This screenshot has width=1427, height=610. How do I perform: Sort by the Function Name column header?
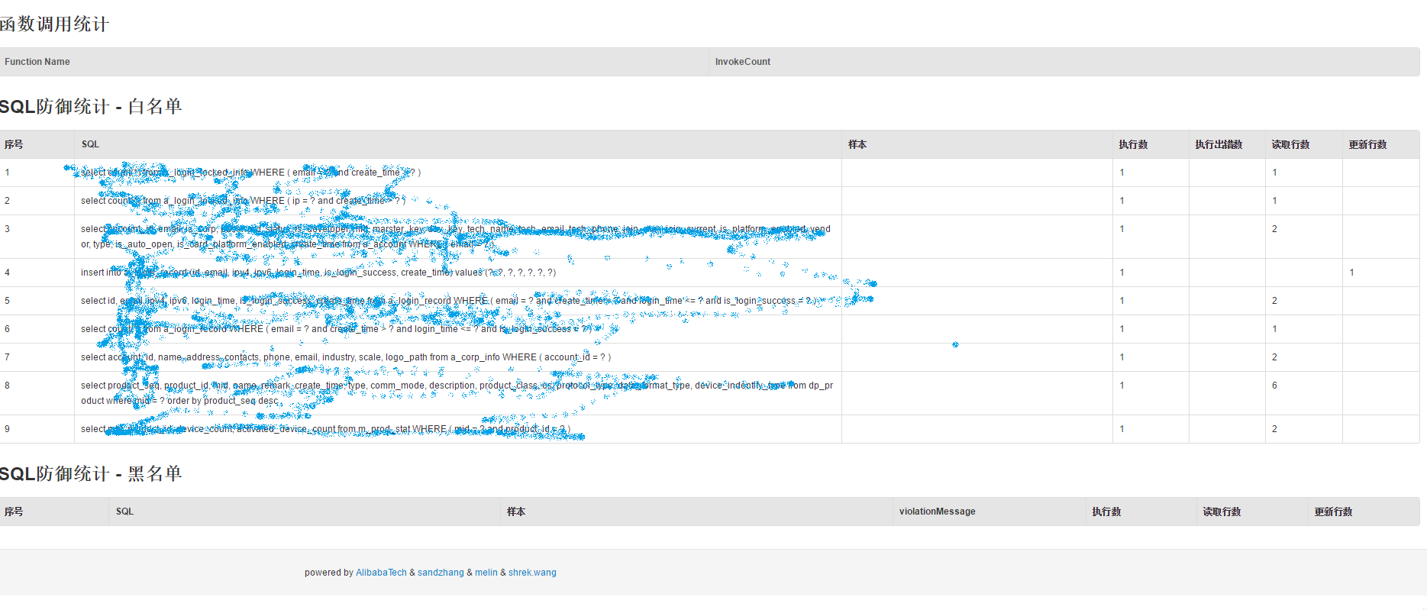[37, 62]
